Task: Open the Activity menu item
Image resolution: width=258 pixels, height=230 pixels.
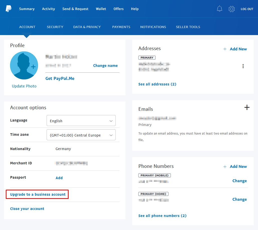Action: click(x=48, y=9)
